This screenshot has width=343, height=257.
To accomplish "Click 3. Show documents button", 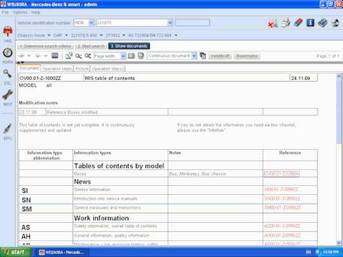I will [x=129, y=46].
